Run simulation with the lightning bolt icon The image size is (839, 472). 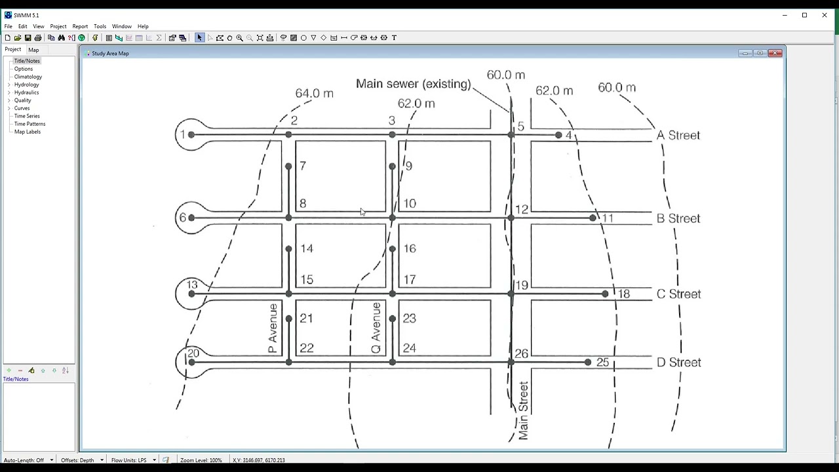95,38
